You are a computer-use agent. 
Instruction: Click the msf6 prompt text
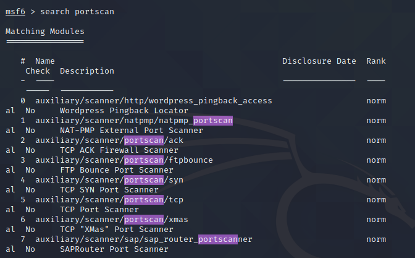15,12
